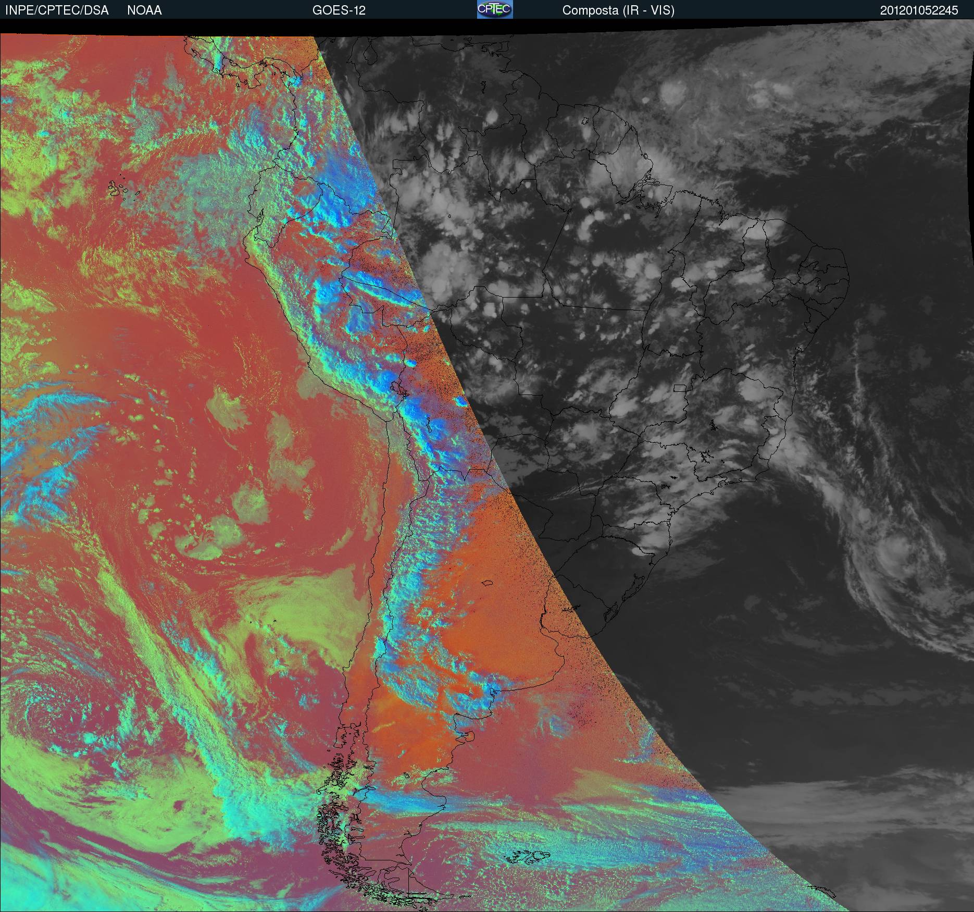Click the 201201052245 timestamp

919,10
